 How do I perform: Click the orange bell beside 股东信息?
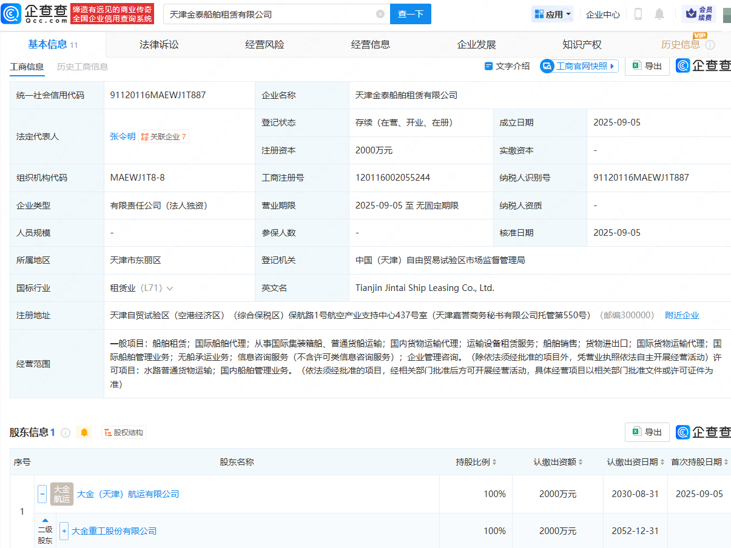tap(84, 432)
